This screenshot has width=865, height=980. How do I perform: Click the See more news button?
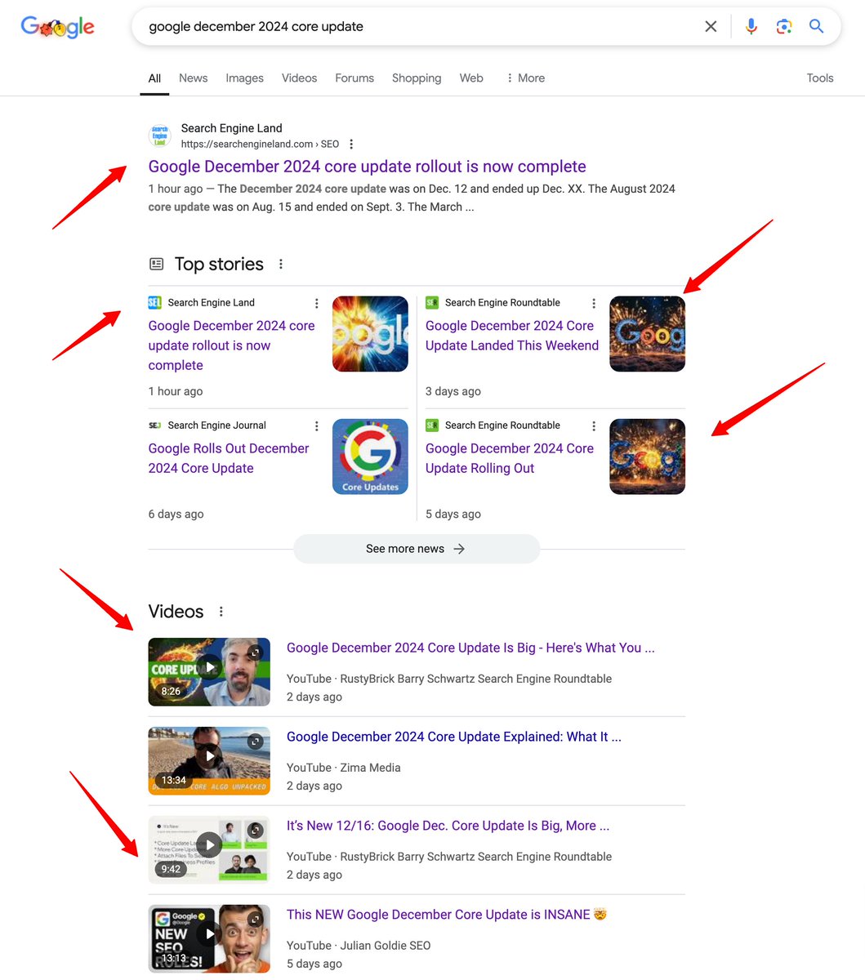point(417,549)
